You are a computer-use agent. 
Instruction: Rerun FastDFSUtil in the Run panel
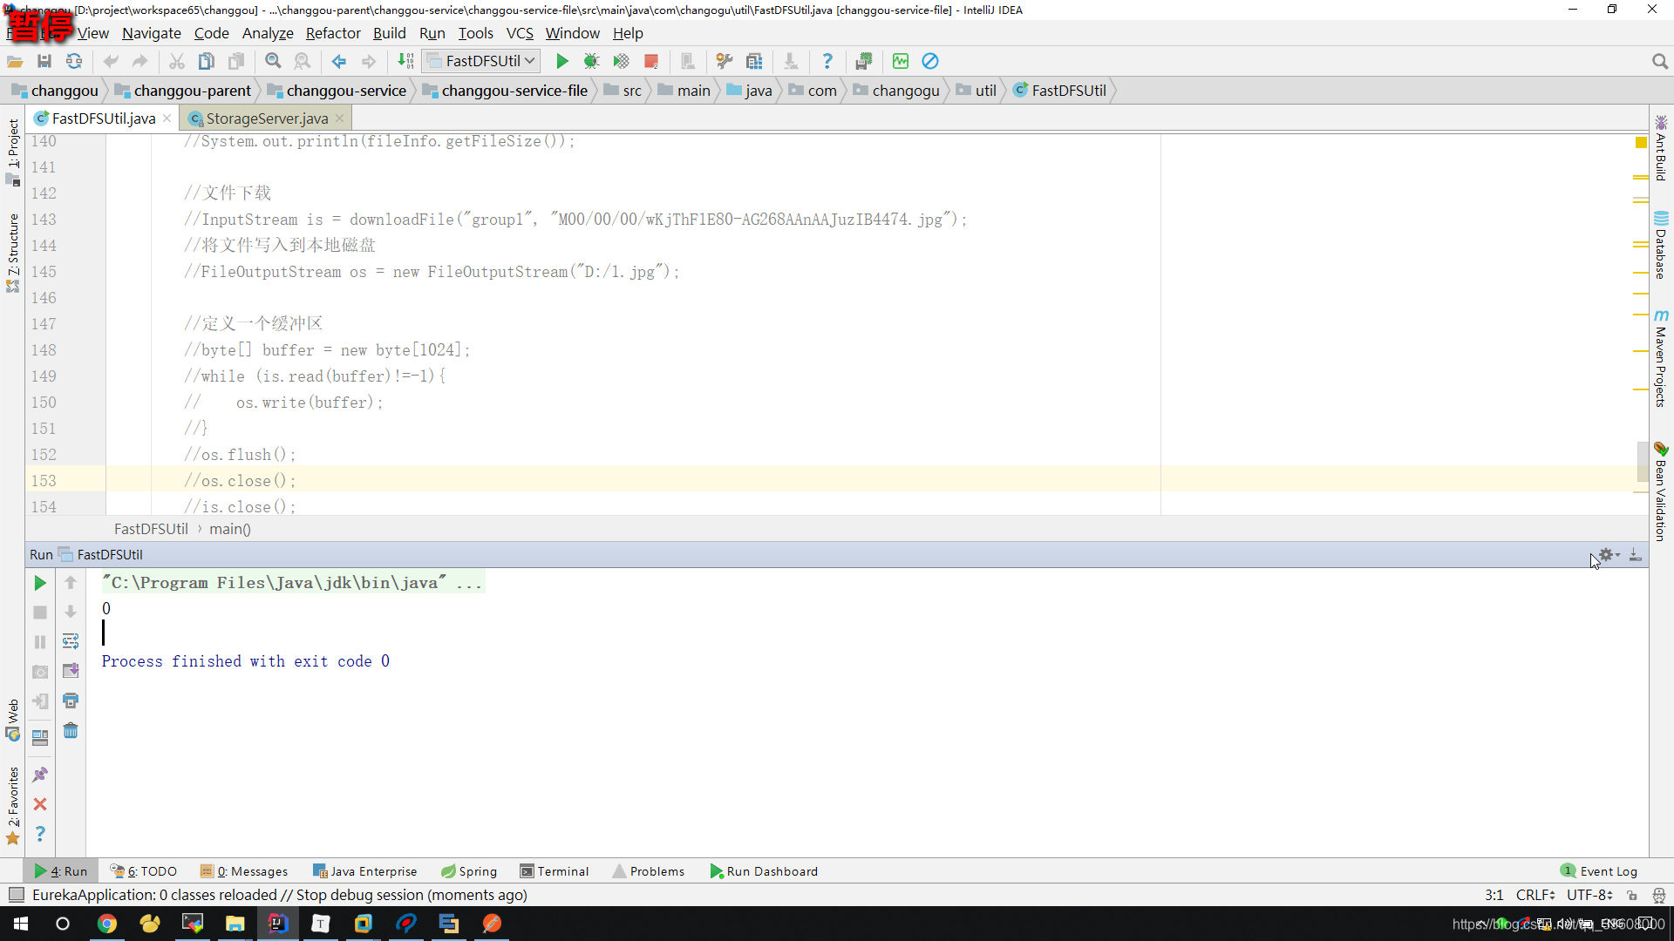pos(40,583)
